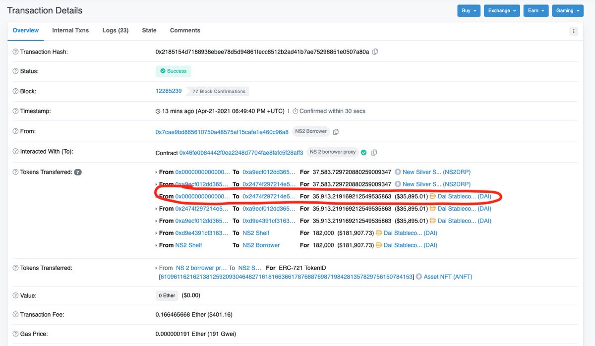Copy the From address via its copy icon
The width and height of the screenshot is (595, 346).
[336, 132]
